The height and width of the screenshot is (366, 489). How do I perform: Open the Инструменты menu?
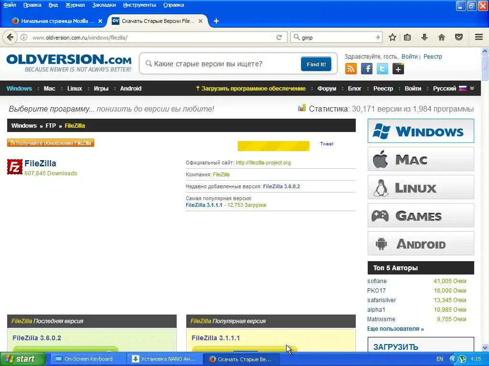point(139,5)
